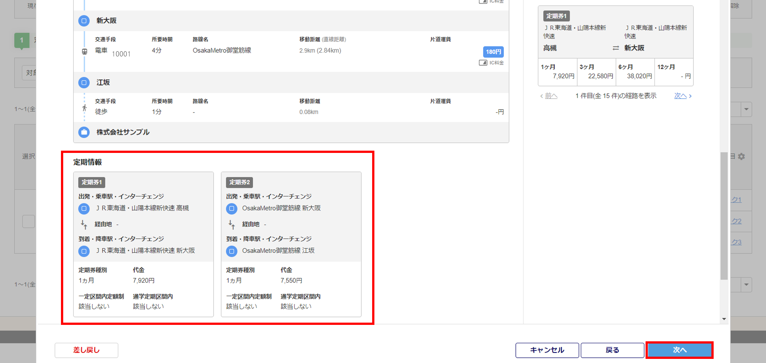The width and height of the screenshot is (766, 363).
Task: Click walking distance 0.08km
Action: click(309, 112)
